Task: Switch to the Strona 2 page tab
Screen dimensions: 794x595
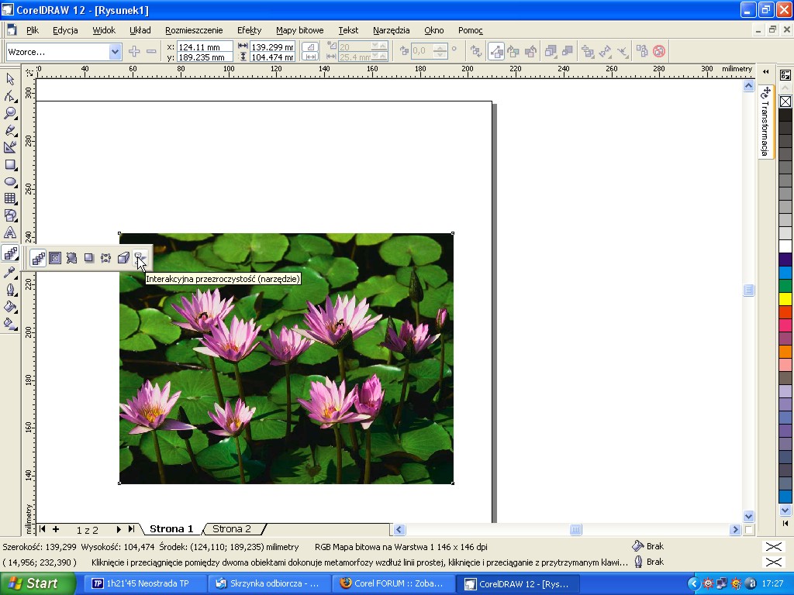Action: click(x=232, y=529)
